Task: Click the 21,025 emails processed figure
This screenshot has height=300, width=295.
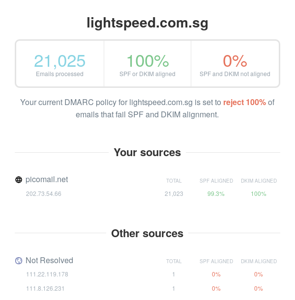Action: pos(59,61)
